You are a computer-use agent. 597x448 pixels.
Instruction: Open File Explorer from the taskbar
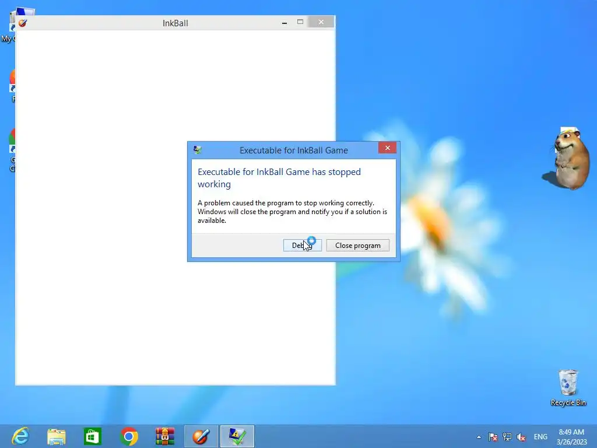point(57,436)
